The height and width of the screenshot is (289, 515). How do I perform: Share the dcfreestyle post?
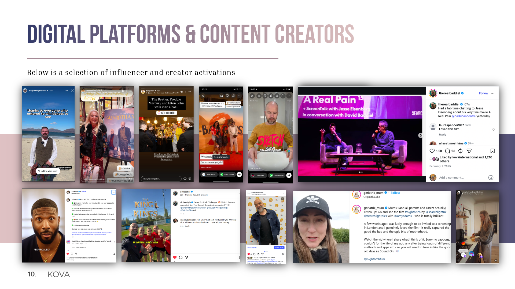[187, 257]
